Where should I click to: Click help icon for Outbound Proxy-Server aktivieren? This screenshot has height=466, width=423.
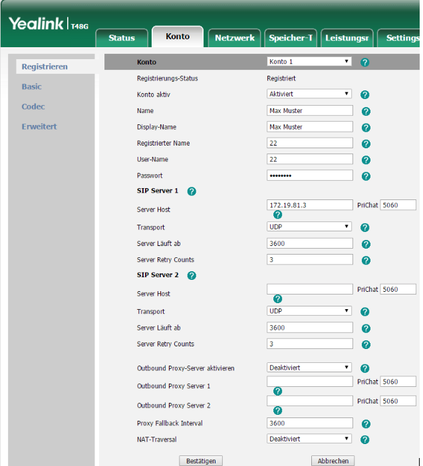coord(364,368)
